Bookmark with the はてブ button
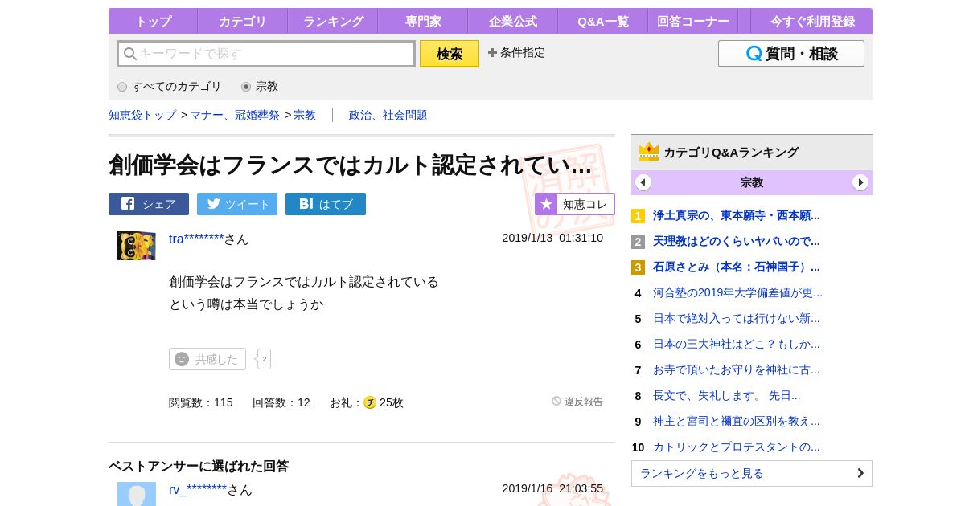 [326, 204]
